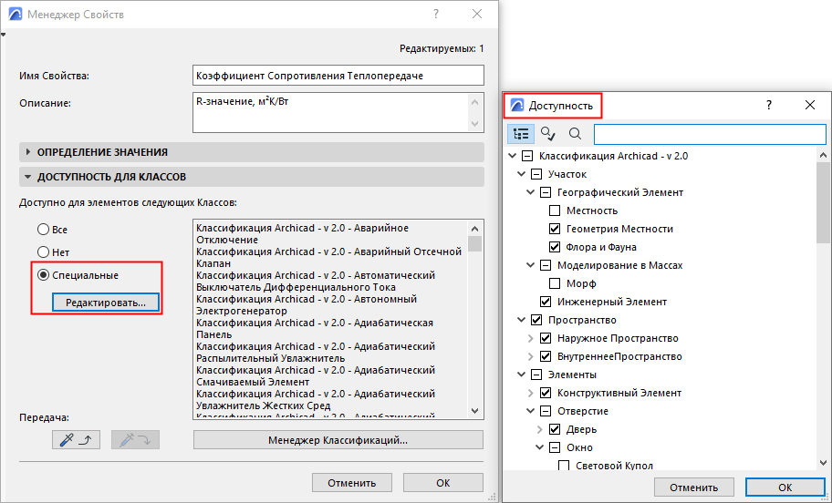Select Аварийный Отсечной Клапан list entry
The image size is (832, 503).
point(329,258)
